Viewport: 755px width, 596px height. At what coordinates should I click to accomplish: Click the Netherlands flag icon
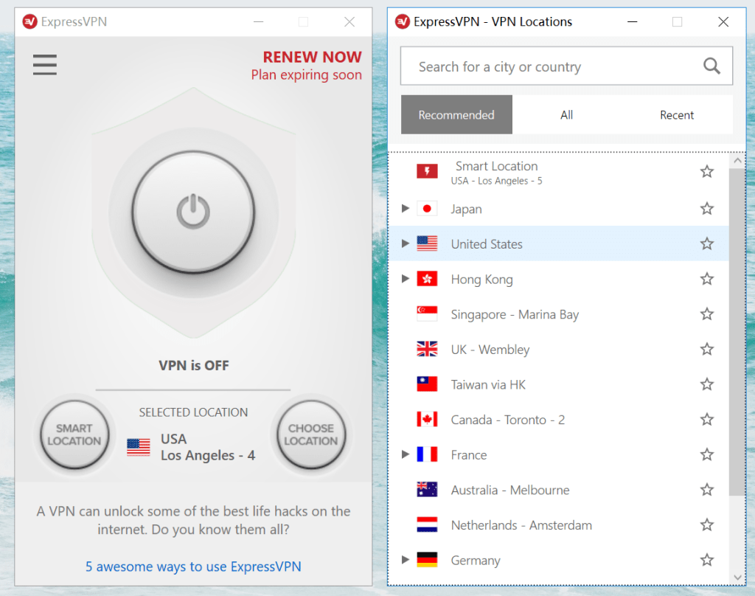click(427, 524)
